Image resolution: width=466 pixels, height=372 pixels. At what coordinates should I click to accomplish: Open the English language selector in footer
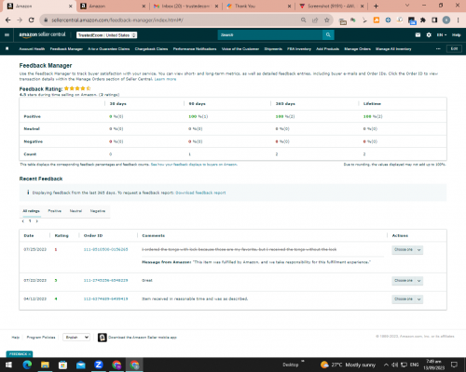[x=76, y=337]
